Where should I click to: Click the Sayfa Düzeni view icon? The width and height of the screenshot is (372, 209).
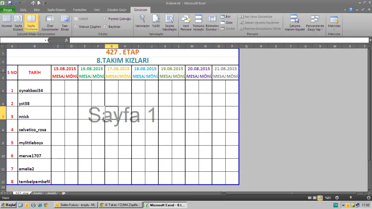tap(18, 22)
